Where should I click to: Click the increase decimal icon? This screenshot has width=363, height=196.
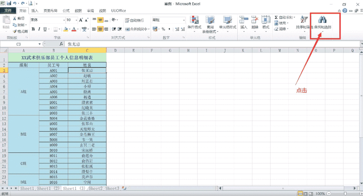(x=177, y=29)
